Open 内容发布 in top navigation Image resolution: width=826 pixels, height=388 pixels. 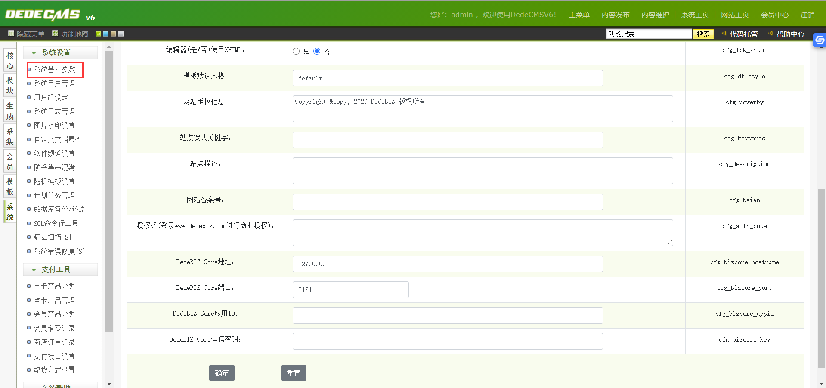point(616,15)
